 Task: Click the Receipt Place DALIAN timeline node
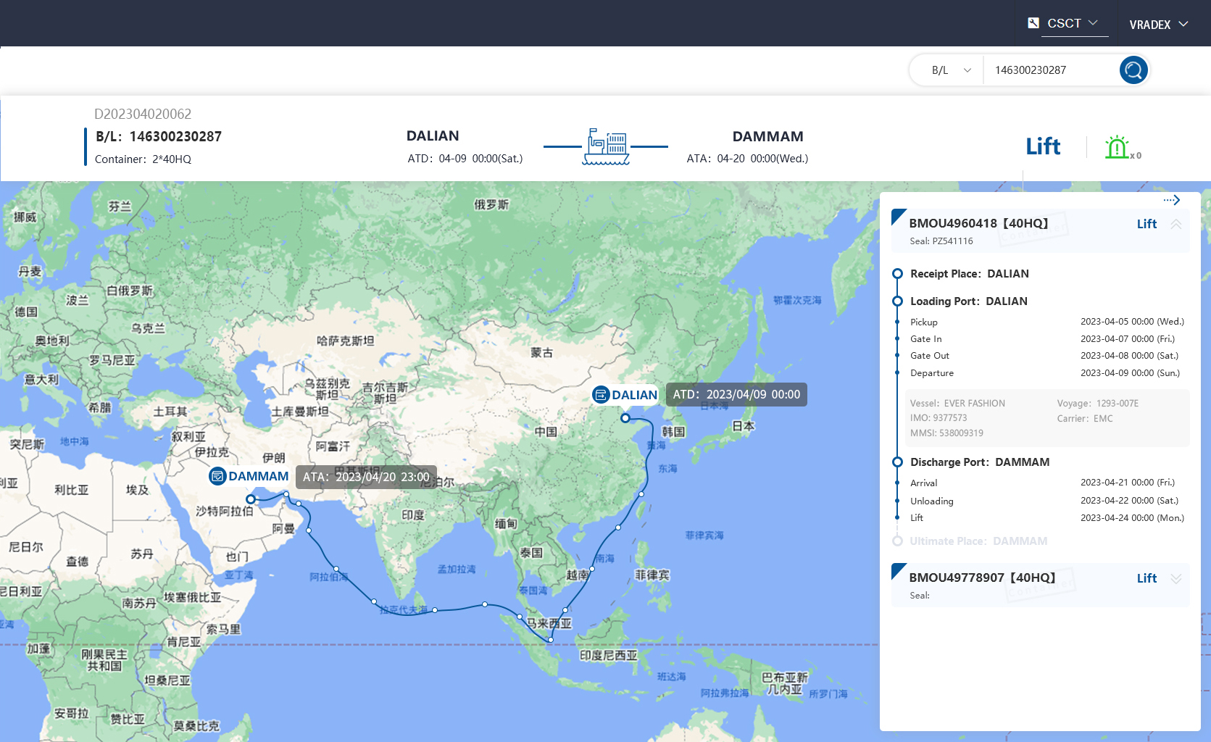coord(897,274)
